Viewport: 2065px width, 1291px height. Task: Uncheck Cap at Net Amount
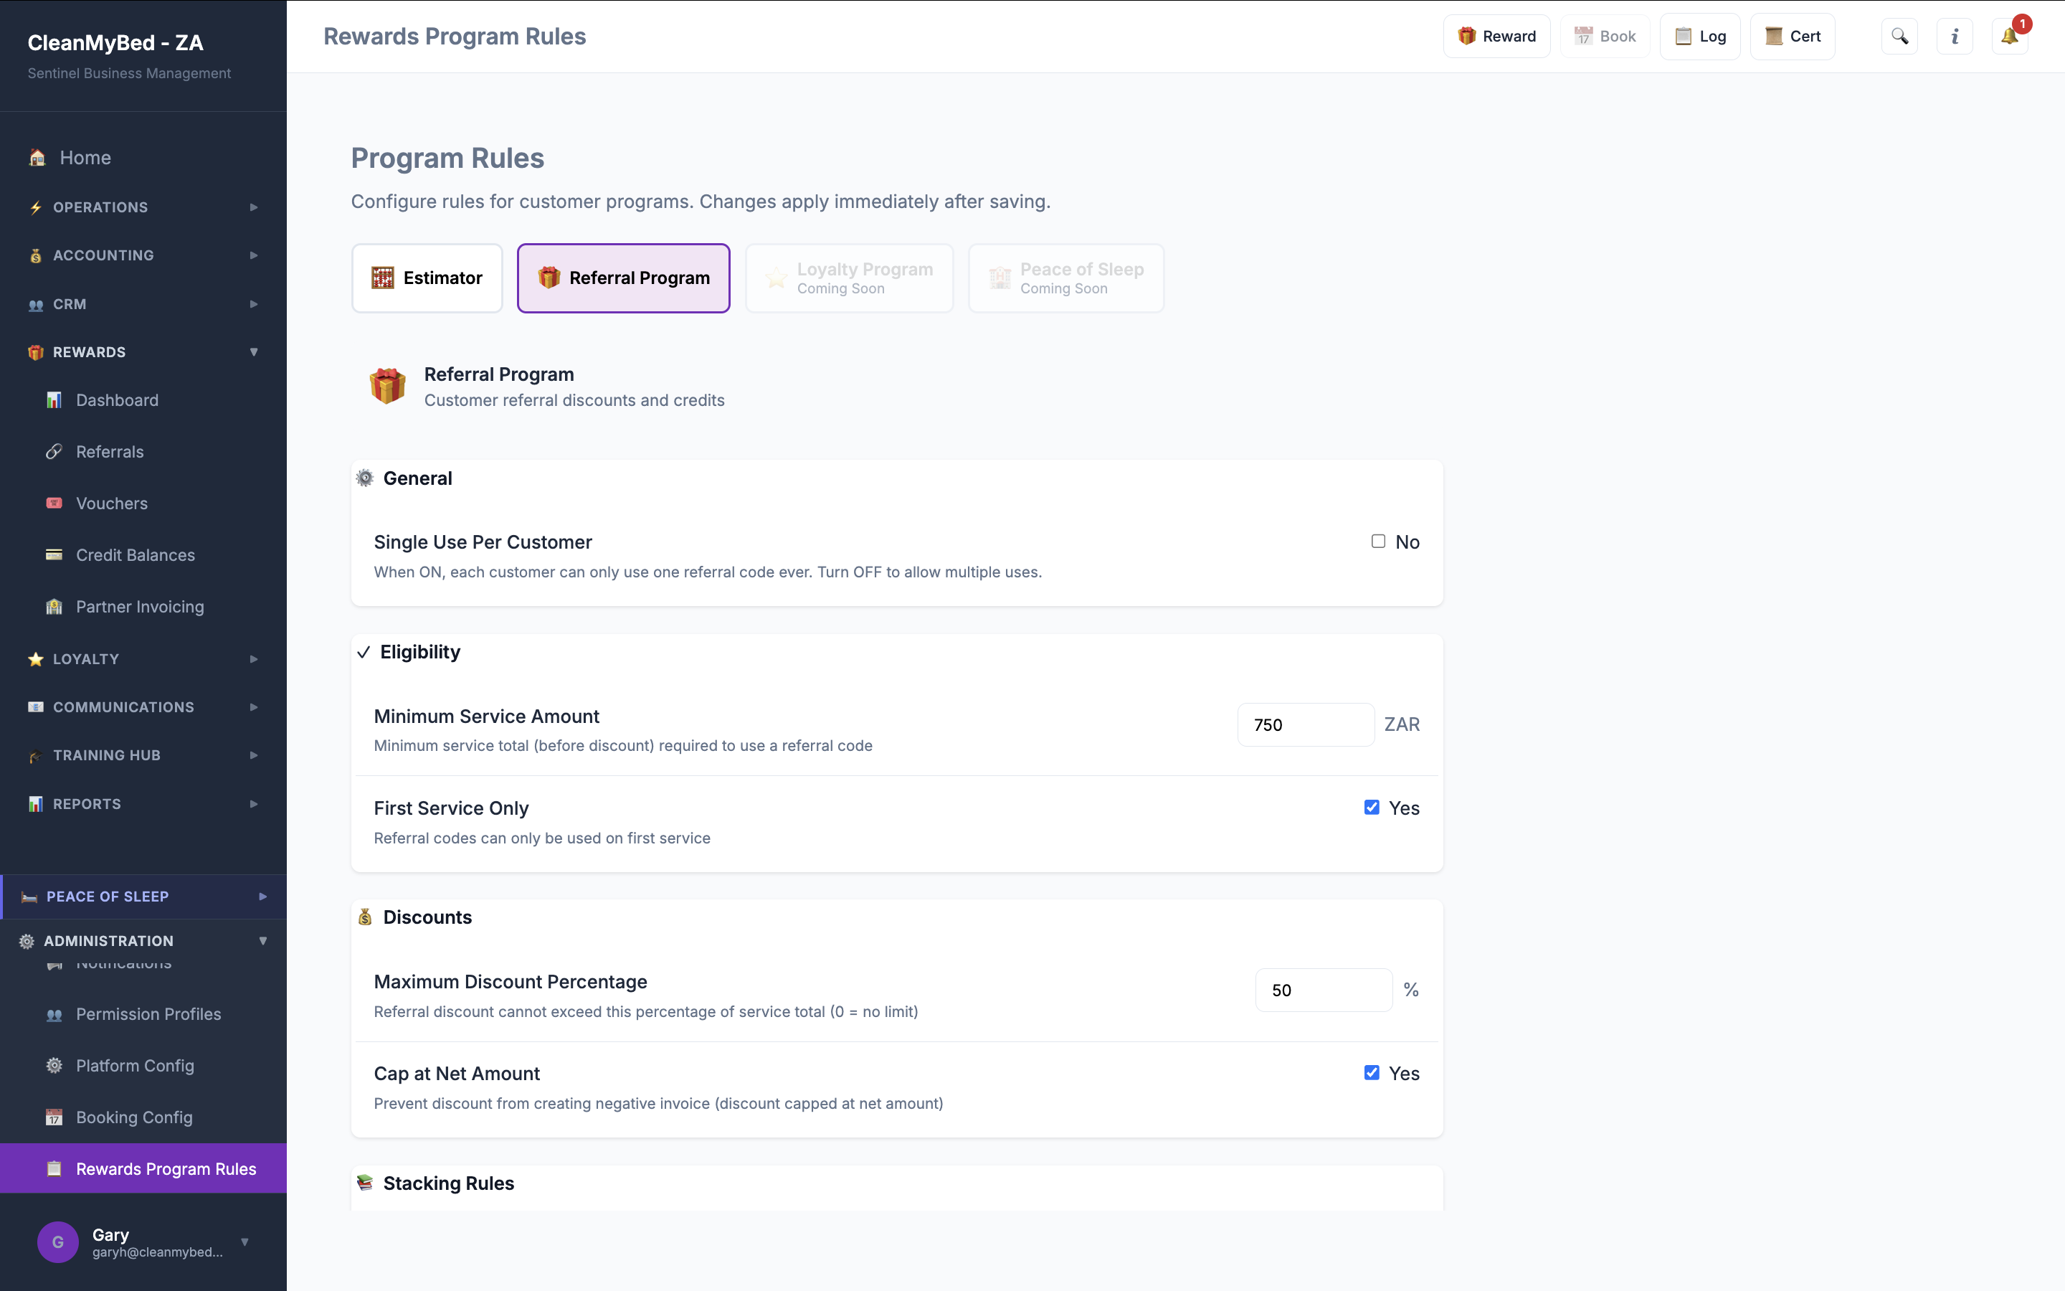pyautogui.click(x=1372, y=1072)
